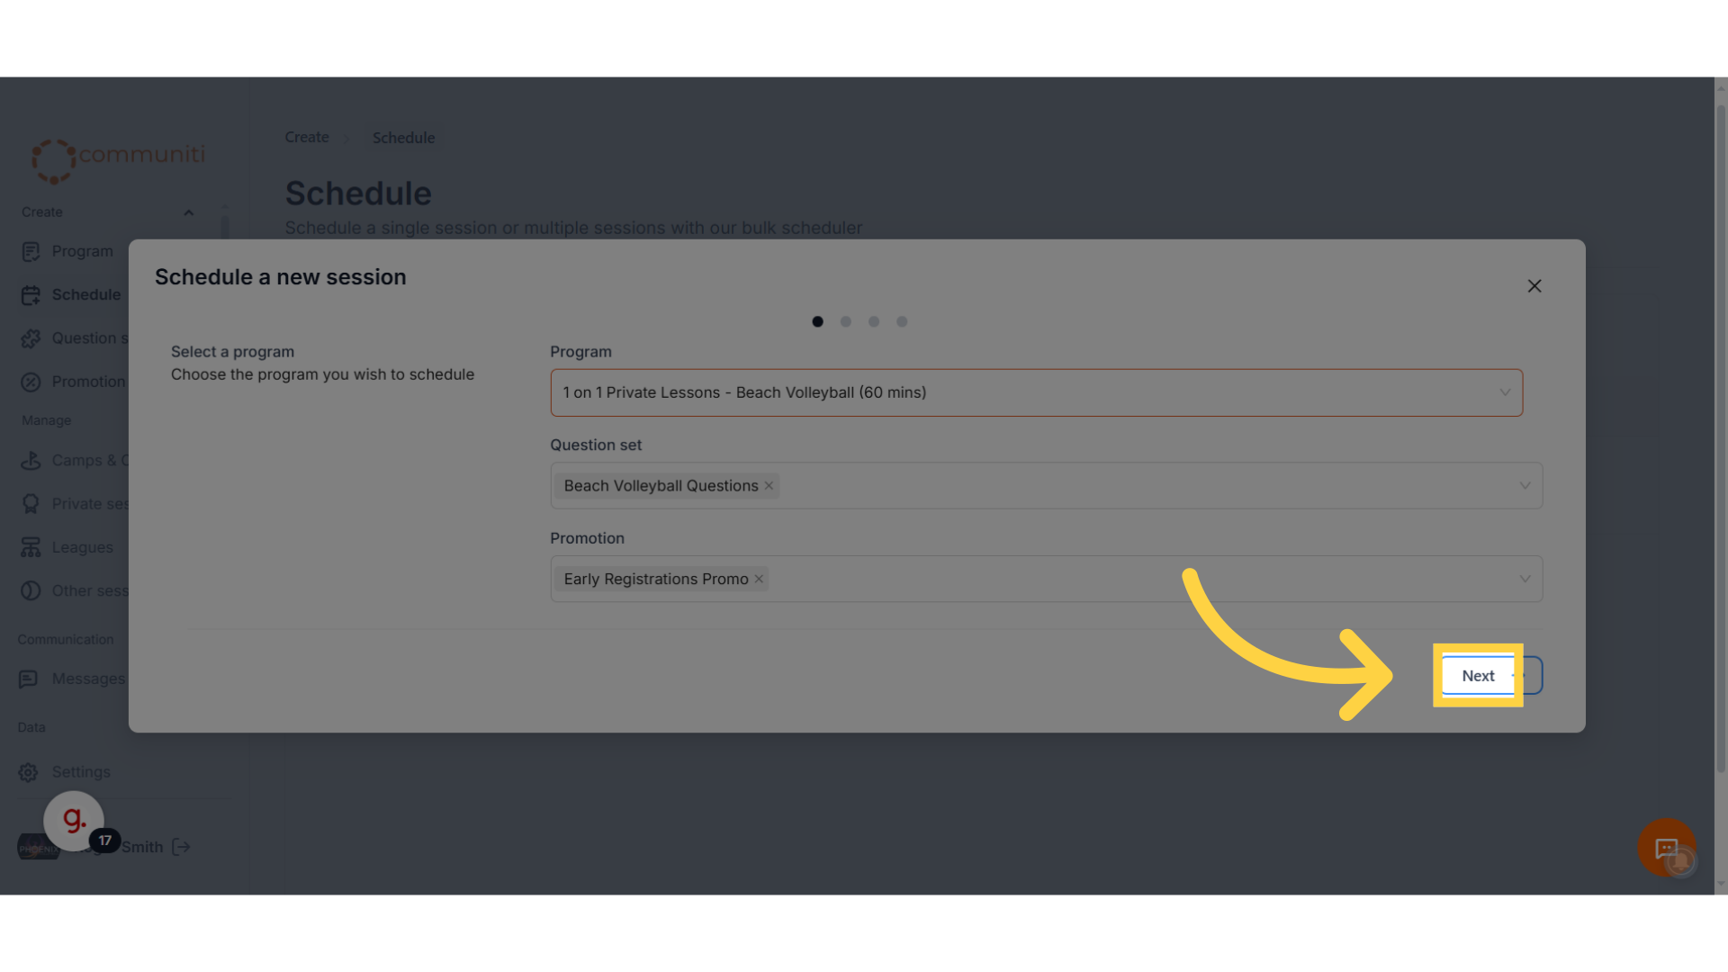Viewport: 1728px width, 972px height.
Task: Go to the fourth step dot
Action: click(902, 321)
